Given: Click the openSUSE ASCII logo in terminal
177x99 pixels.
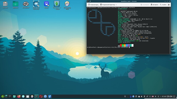Looking at the screenshot, I should pyautogui.click(x=101, y=22).
